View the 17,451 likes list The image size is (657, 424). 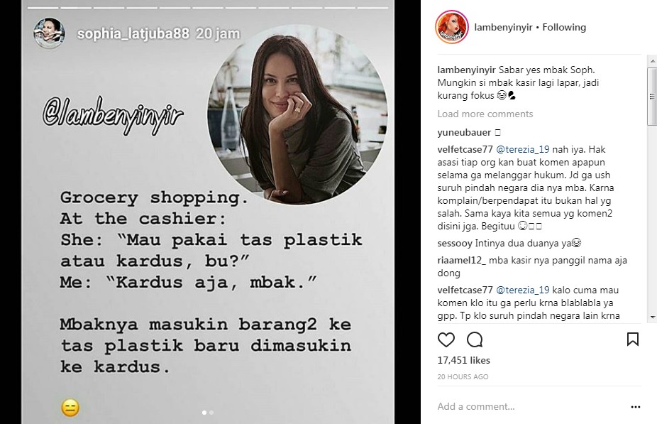coord(463,360)
